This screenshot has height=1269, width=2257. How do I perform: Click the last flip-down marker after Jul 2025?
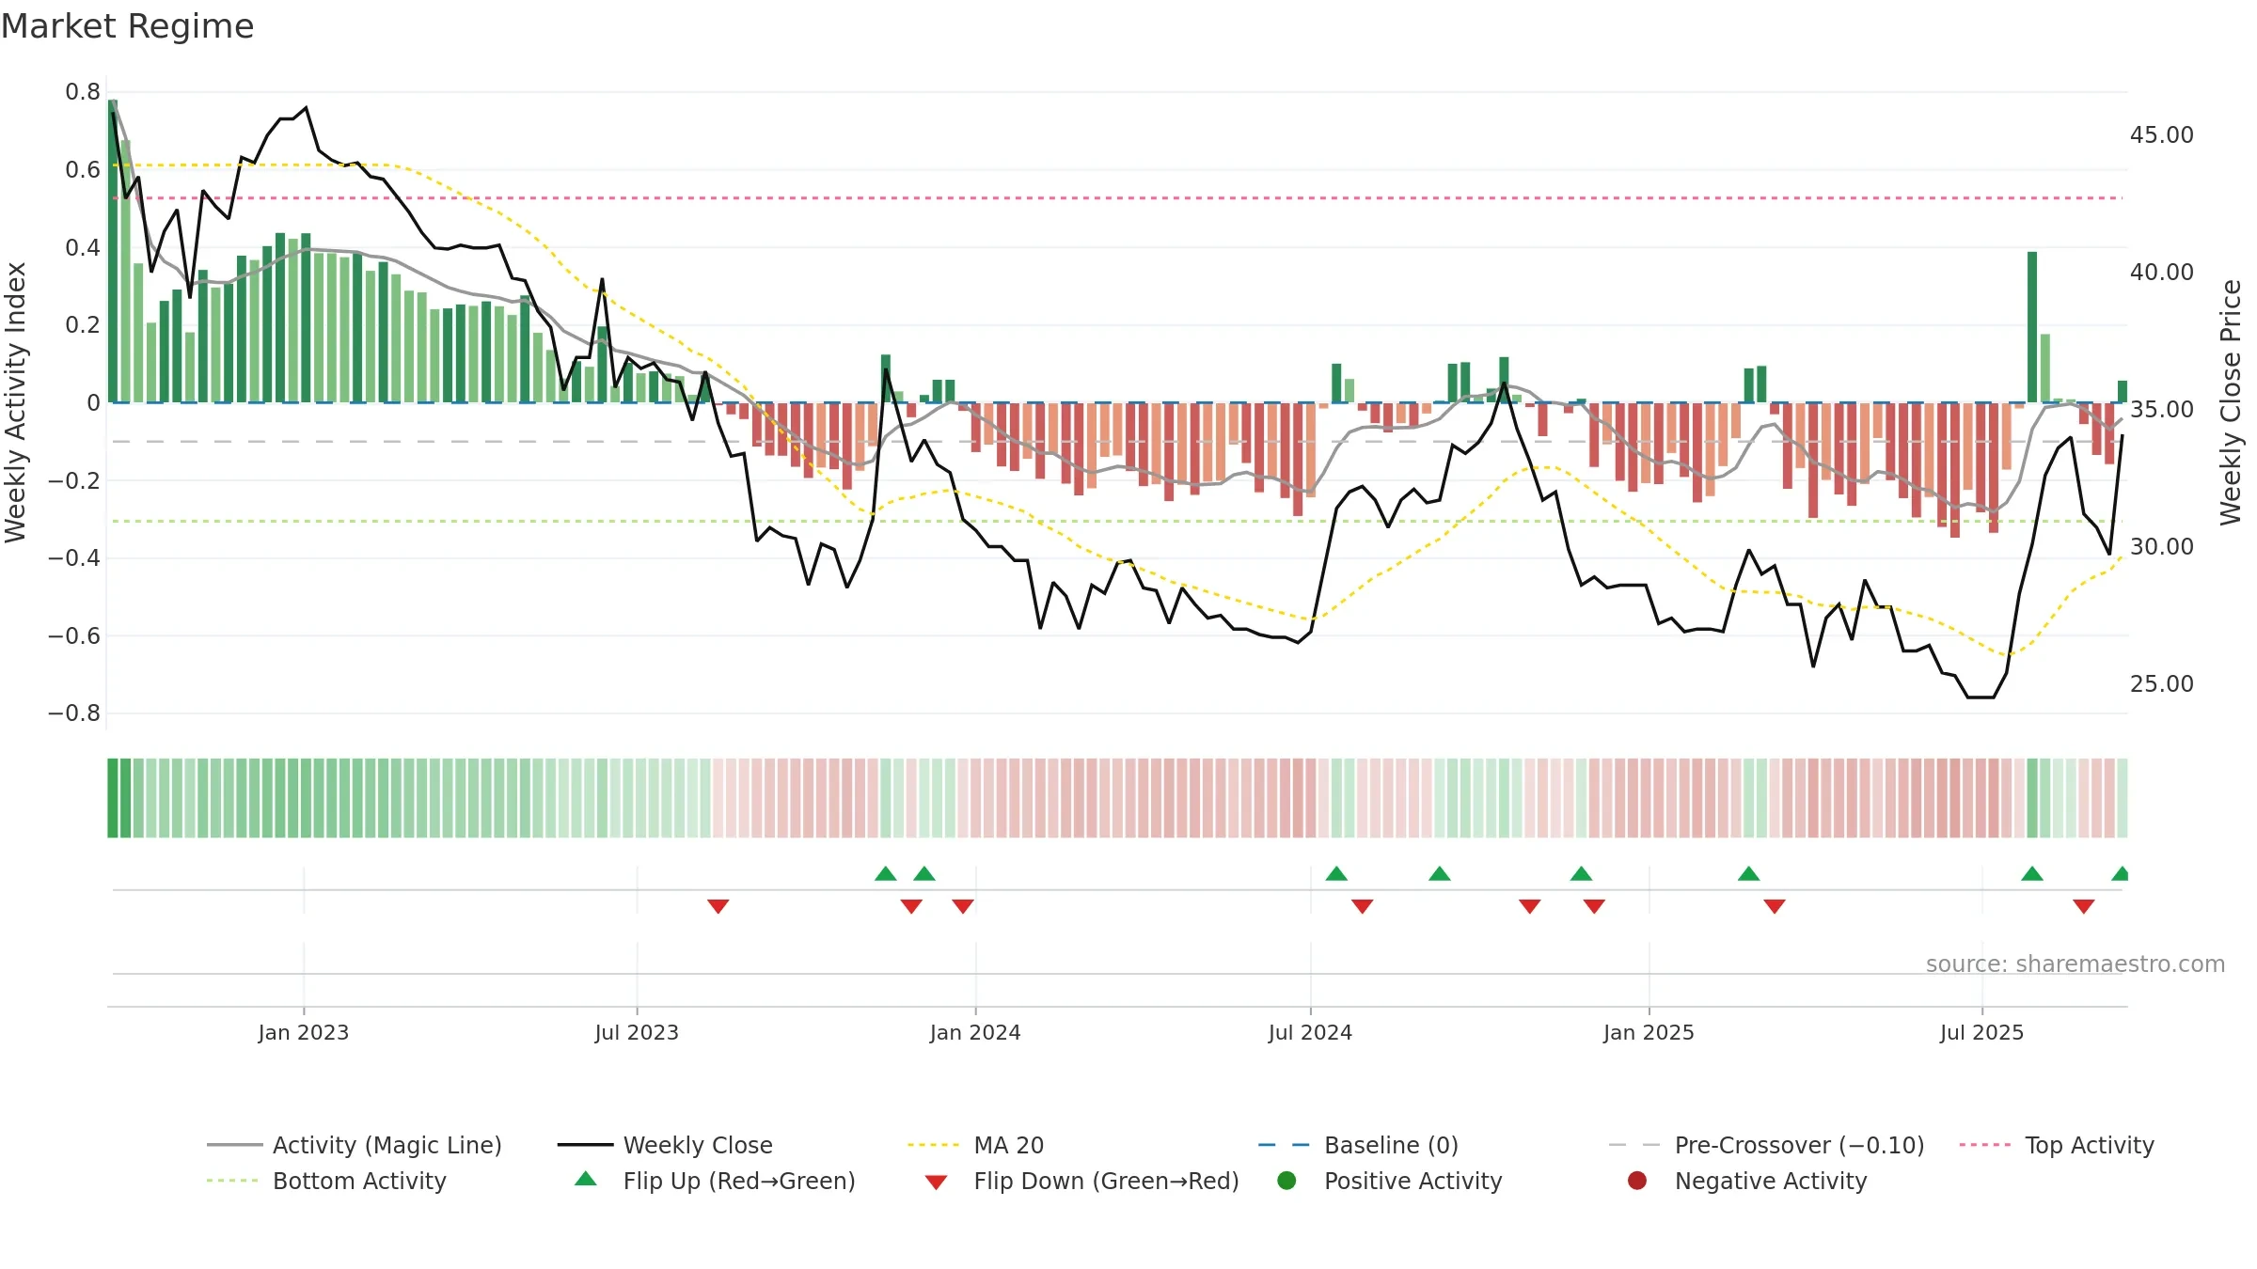2084,906
